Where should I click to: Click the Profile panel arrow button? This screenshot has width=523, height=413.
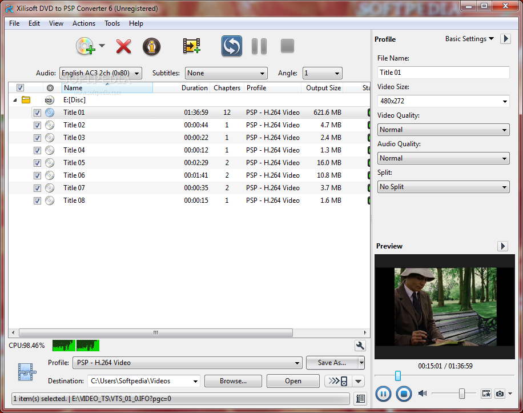pyautogui.click(x=506, y=39)
